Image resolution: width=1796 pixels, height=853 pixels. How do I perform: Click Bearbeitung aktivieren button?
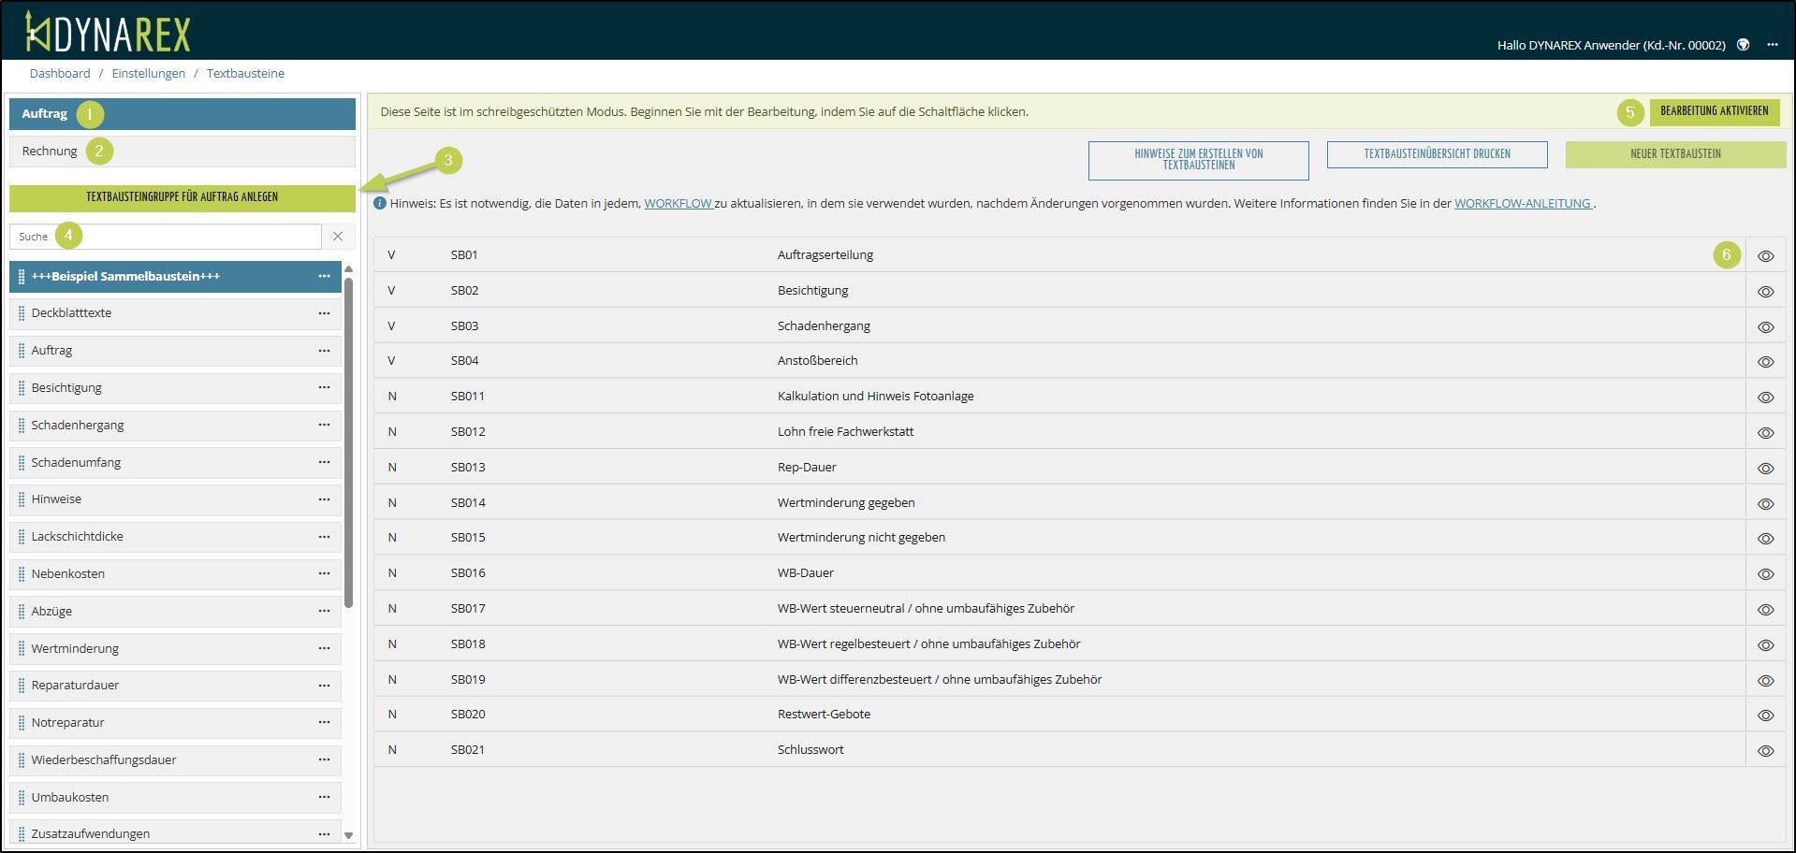click(x=1714, y=111)
